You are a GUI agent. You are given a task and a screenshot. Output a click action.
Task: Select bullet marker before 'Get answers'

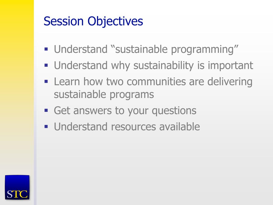pos(46,111)
